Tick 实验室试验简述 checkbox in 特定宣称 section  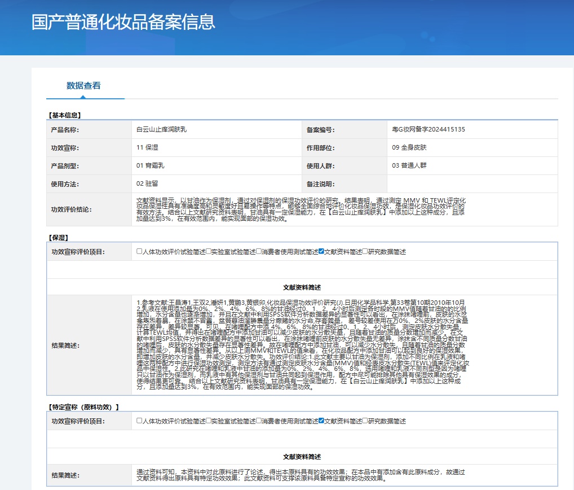click(208, 421)
